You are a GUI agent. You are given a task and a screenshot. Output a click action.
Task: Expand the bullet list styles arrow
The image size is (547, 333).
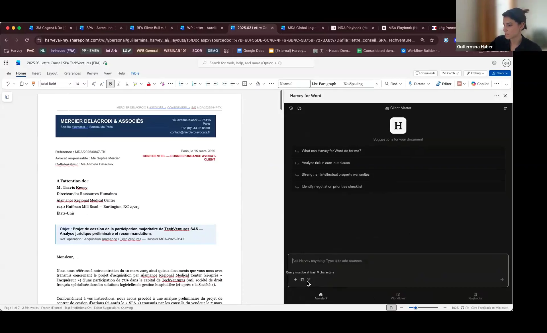187,84
